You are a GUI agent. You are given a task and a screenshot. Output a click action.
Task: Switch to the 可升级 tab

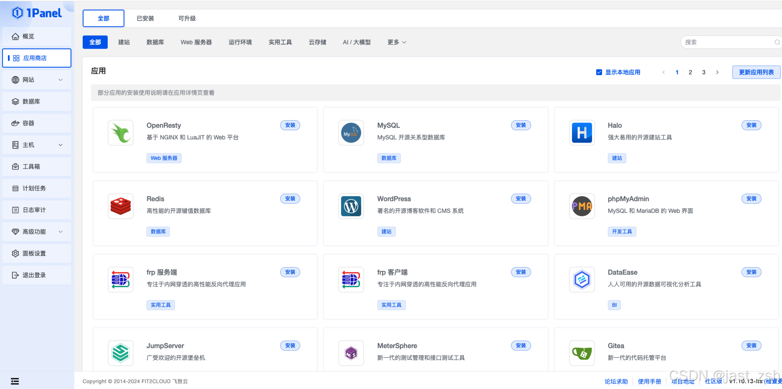tap(187, 18)
